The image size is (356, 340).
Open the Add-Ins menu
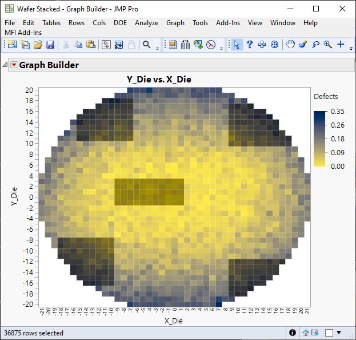coord(228,23)
